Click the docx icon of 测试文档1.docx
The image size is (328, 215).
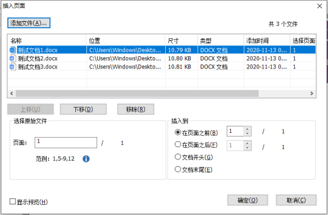click(x=12, y=50)
